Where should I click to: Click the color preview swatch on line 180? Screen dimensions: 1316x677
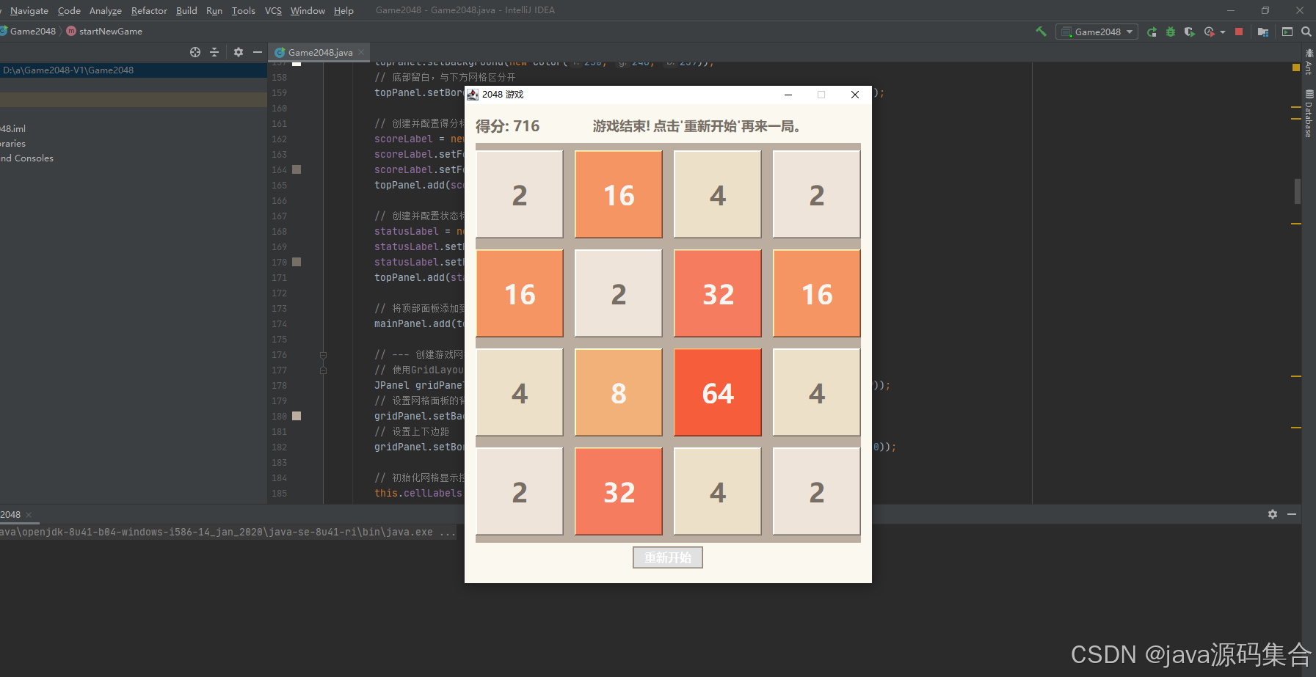(x=297, y=416)
